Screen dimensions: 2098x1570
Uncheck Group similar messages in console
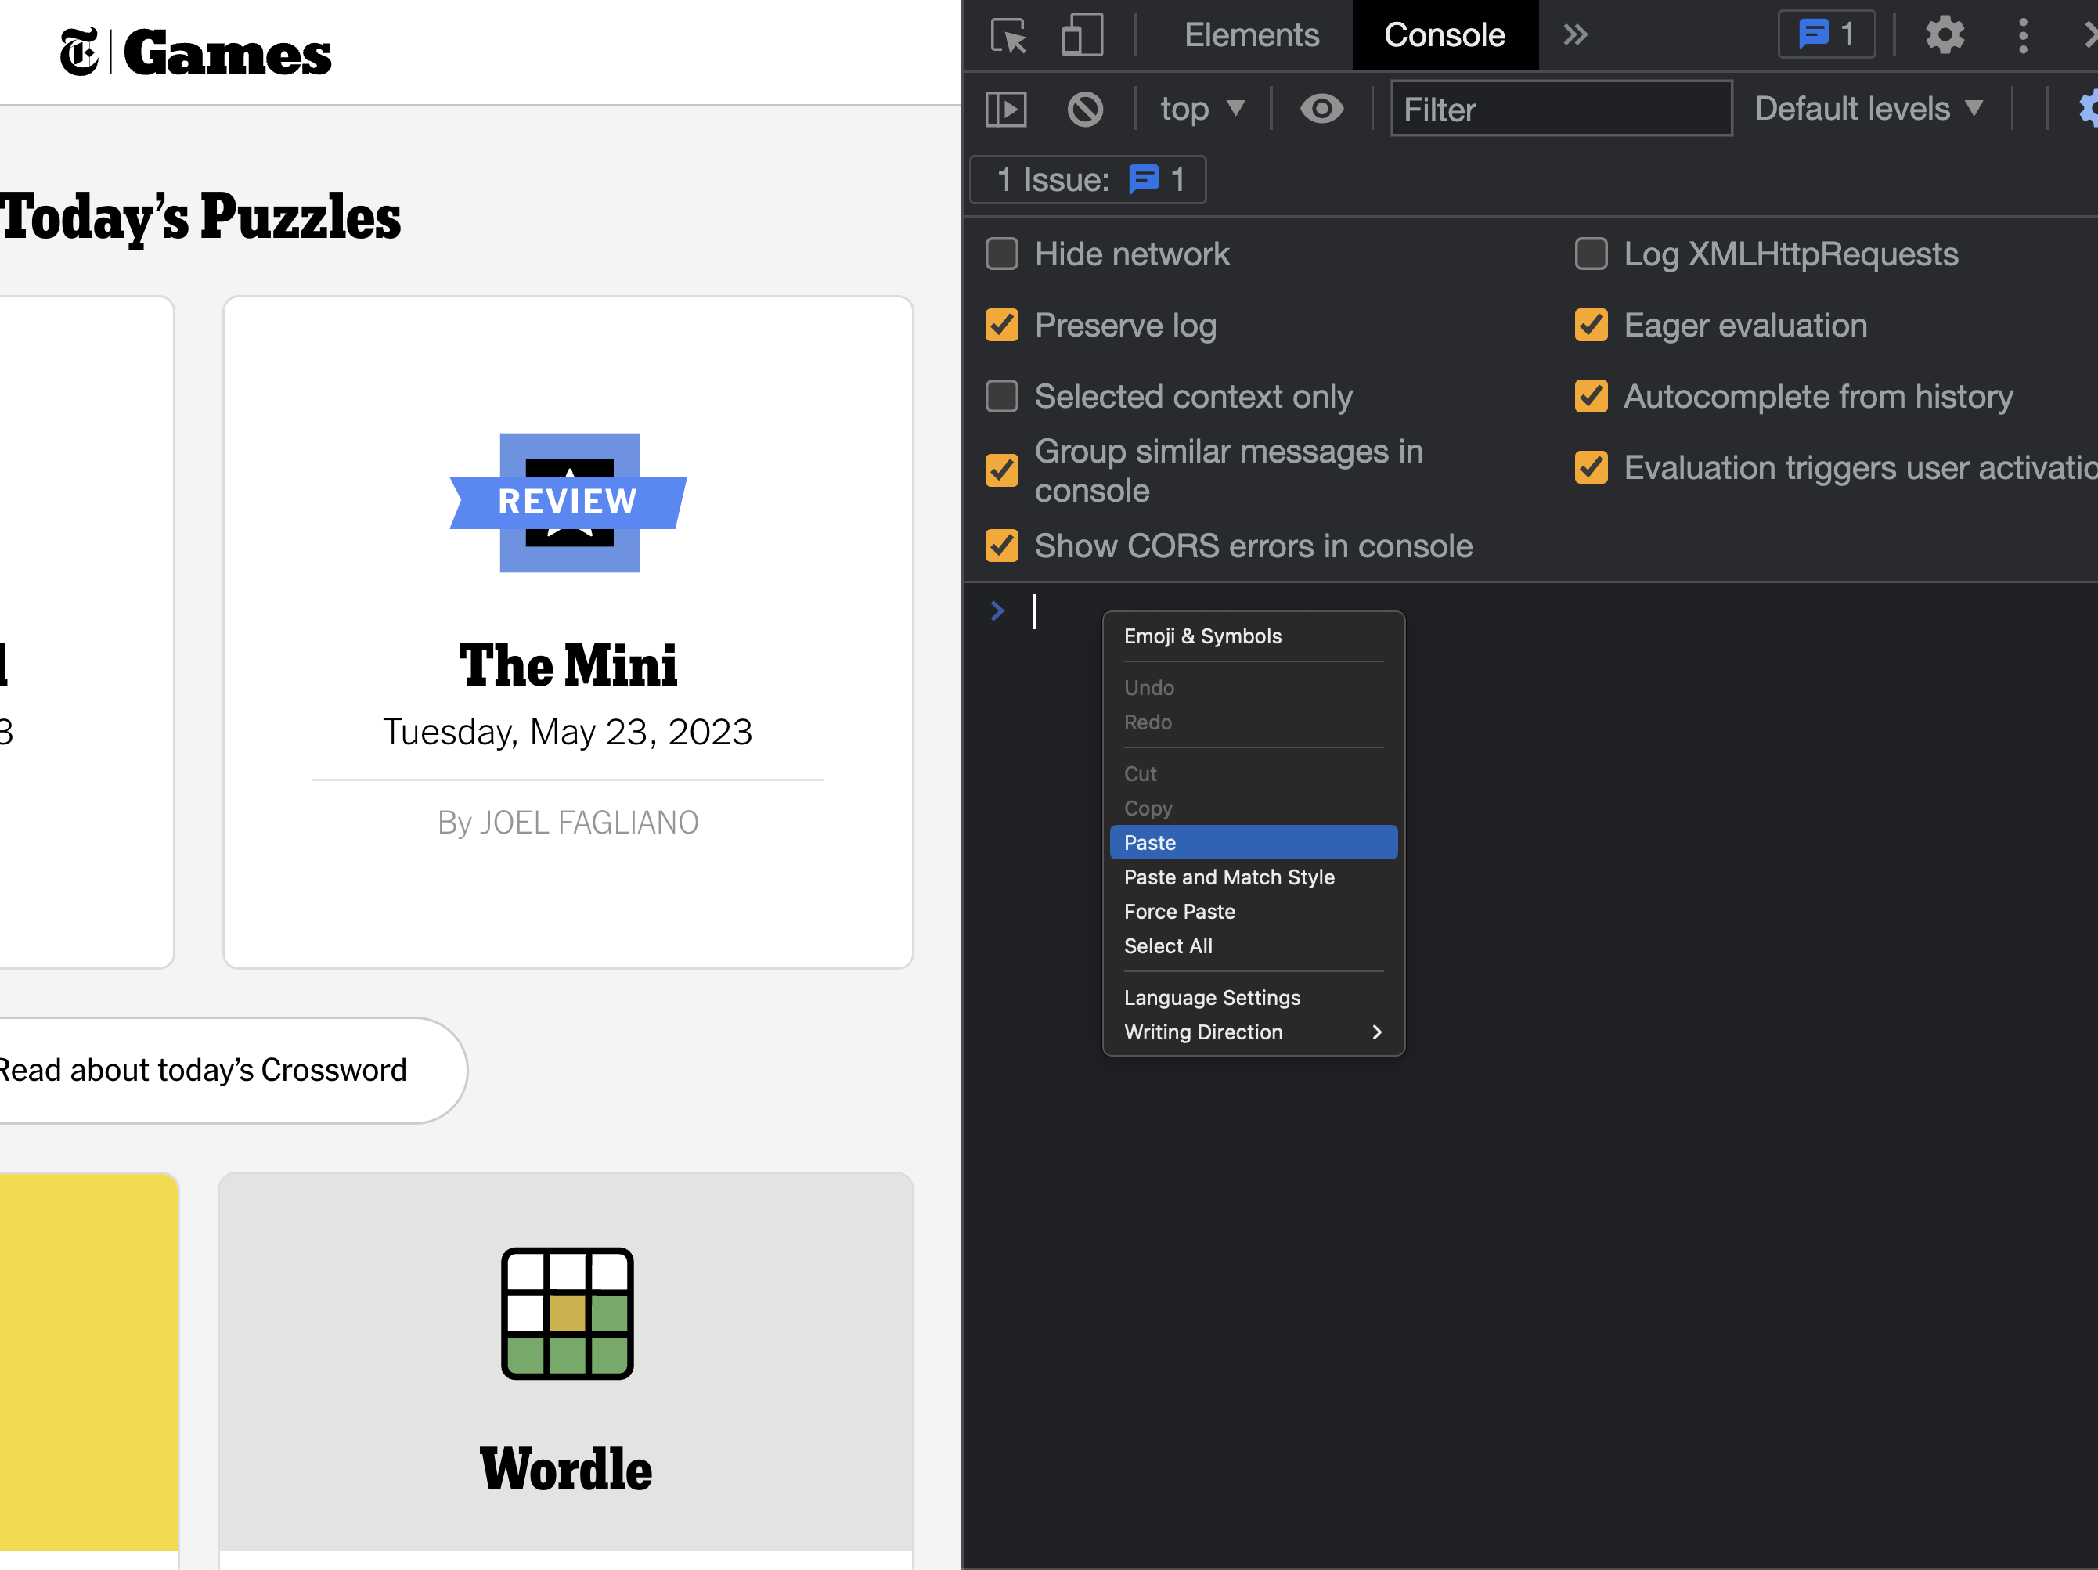click(x=1001, y=470)
